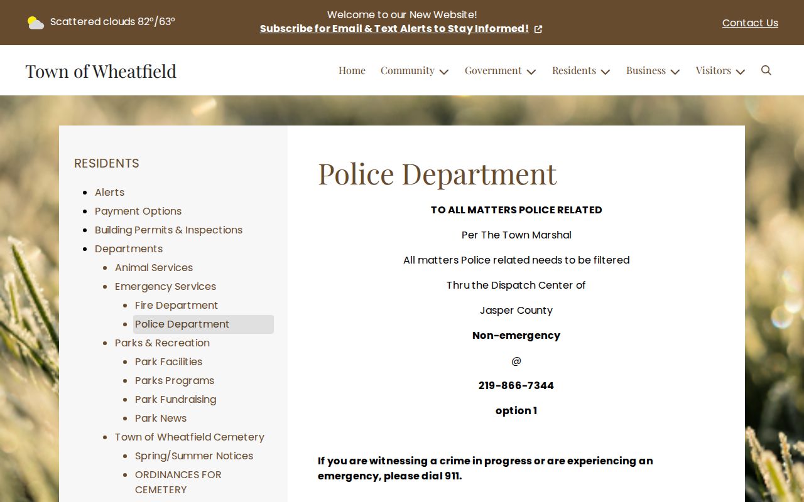Viewport: 804px width, 502px height.
Task: Open Parks & Recreation in the sidebar
Action: point(162,343)
